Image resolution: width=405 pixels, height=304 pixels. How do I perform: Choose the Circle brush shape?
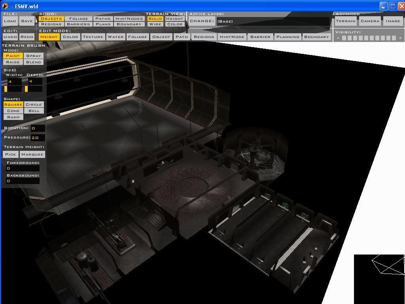point(34,104)
